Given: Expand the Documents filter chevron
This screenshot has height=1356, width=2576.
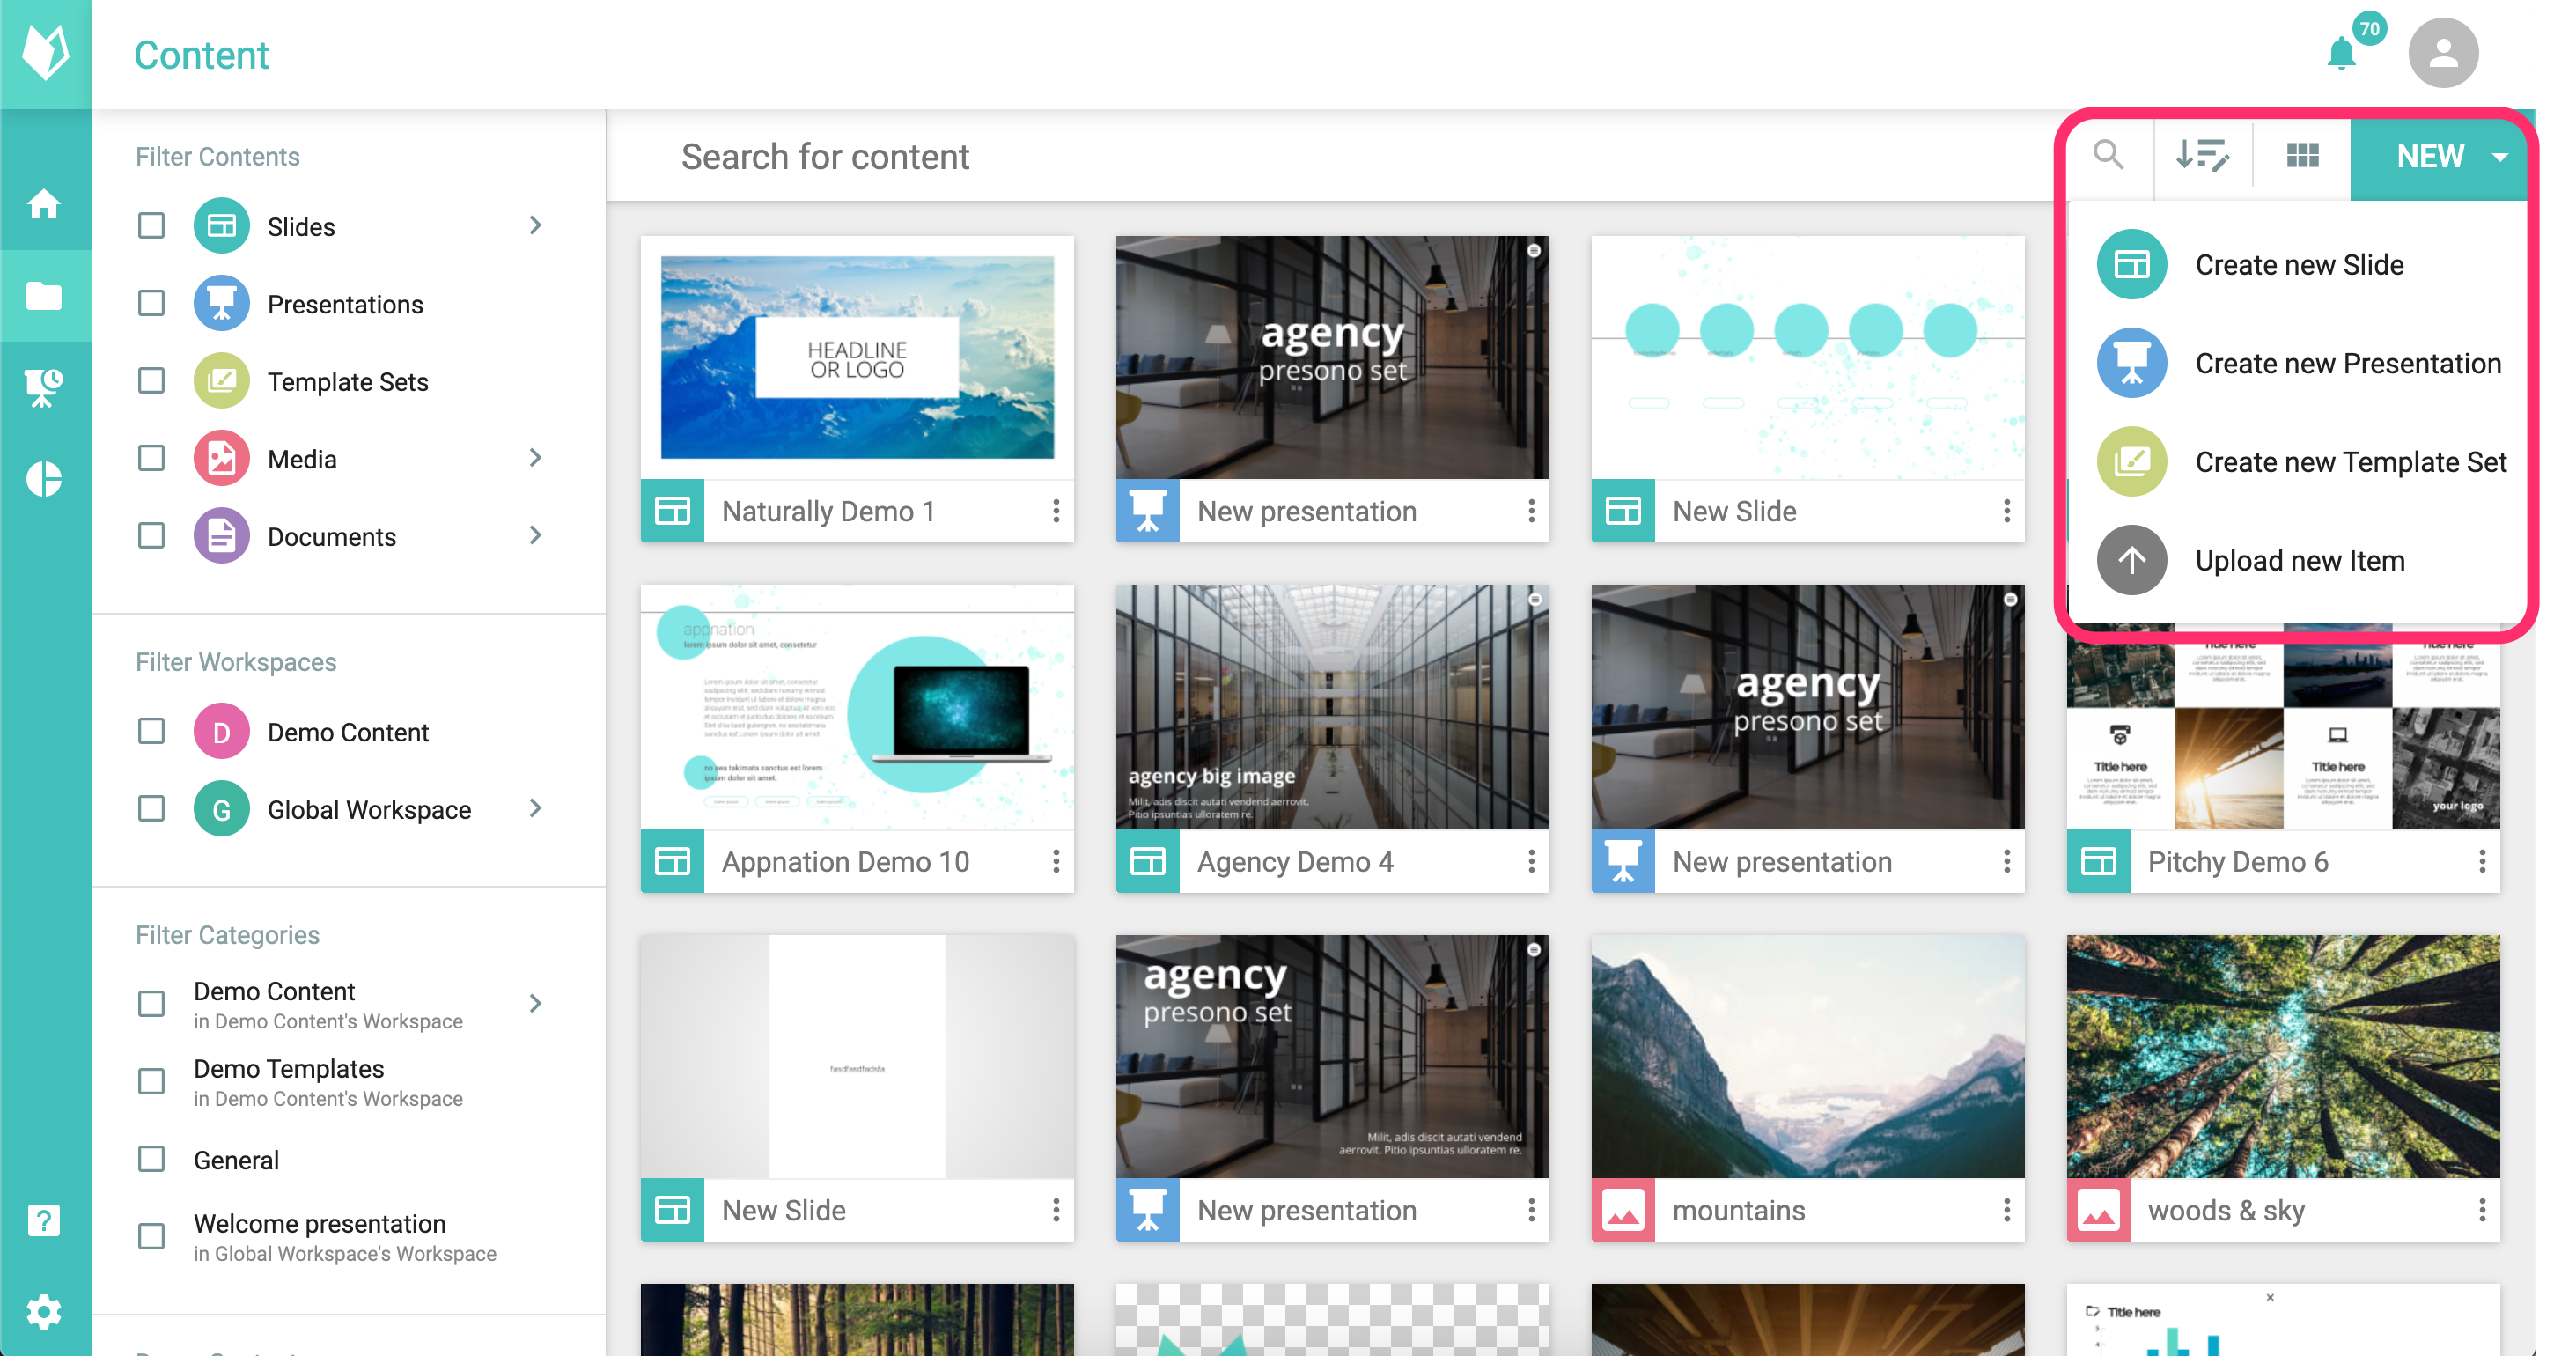Looking at the screenshot, I should (x=536, y=535).
